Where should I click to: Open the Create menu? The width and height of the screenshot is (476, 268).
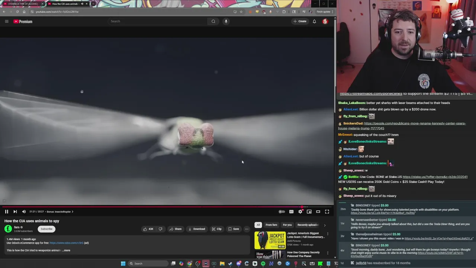pos(300,21)
